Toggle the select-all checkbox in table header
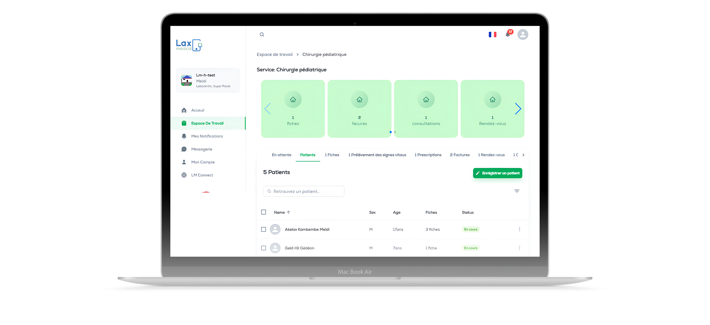This screenshot has height=325, width=710. (263, 212)
